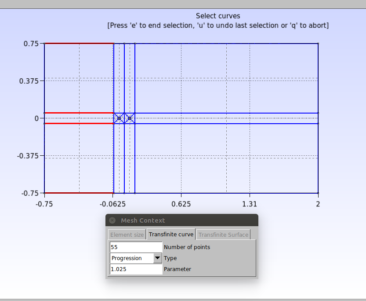
Task: Open the Progression type dropdown
Action: click(x=136, y=258)
